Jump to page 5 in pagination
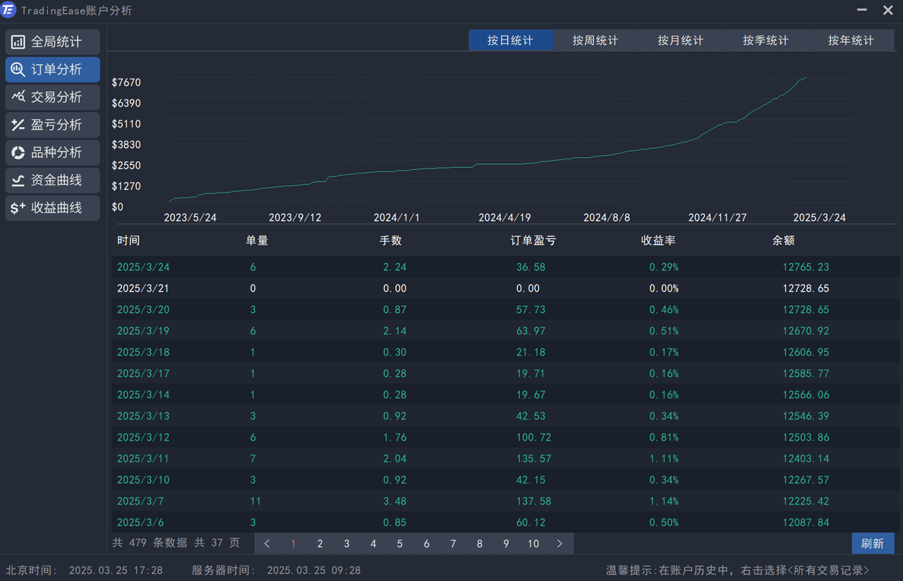Viewport: 903px width, 581px height. (399, 544)
